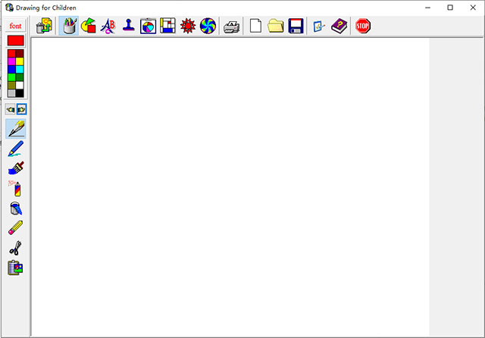Choose the spray can tool

pos(15,188)
